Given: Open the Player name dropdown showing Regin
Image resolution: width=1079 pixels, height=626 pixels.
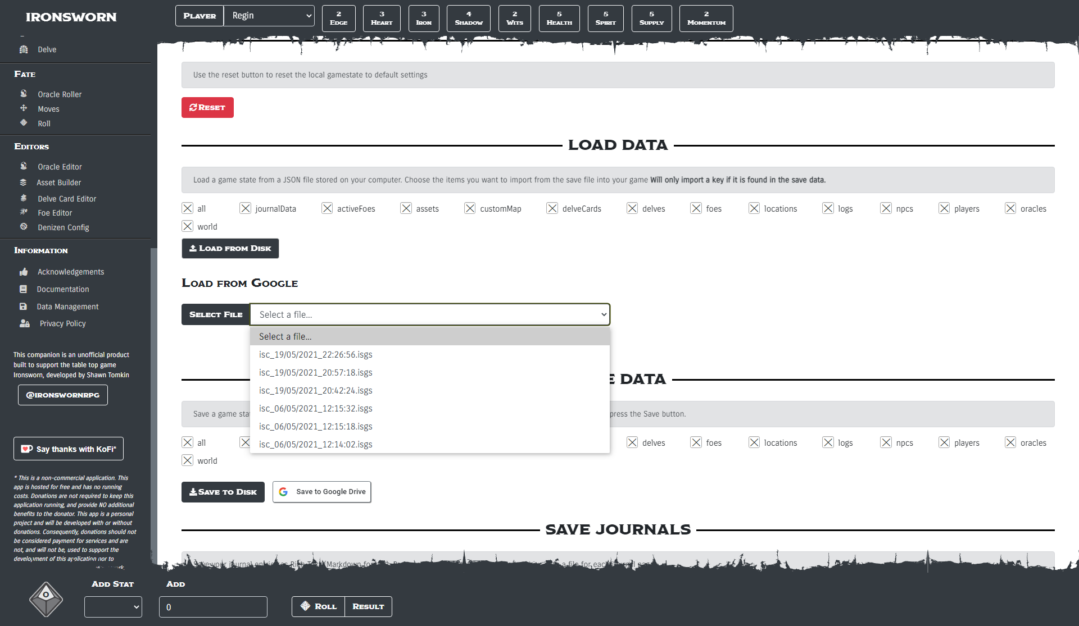Looking at the screenshot, I should tap(269, 16).
